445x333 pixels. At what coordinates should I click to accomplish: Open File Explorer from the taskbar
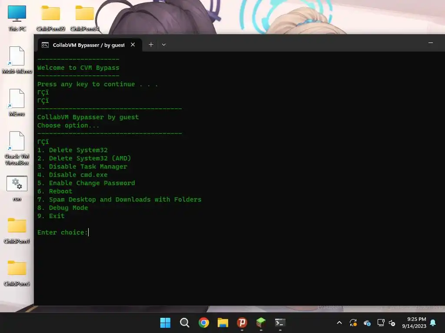(223, 323)
